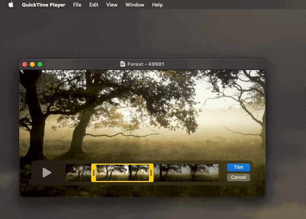Open the QuickTime Player menu
Image resolution: width=306 pixels, height=219 pixels.
[x=43, y=5]
